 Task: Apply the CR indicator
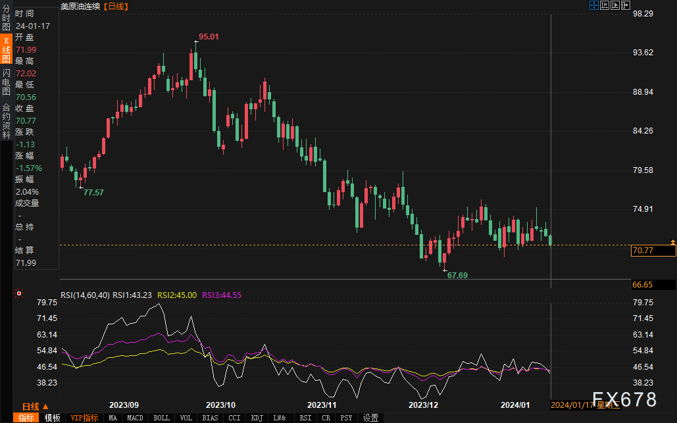pos(326,418)
